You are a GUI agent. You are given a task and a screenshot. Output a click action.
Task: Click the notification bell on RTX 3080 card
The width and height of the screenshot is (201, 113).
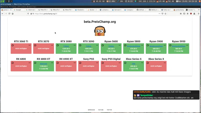point(58,45)
